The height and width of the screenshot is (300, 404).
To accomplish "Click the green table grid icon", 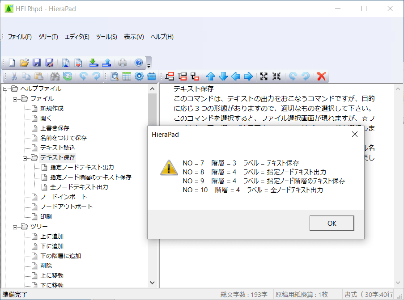I will tap(127, 76).
